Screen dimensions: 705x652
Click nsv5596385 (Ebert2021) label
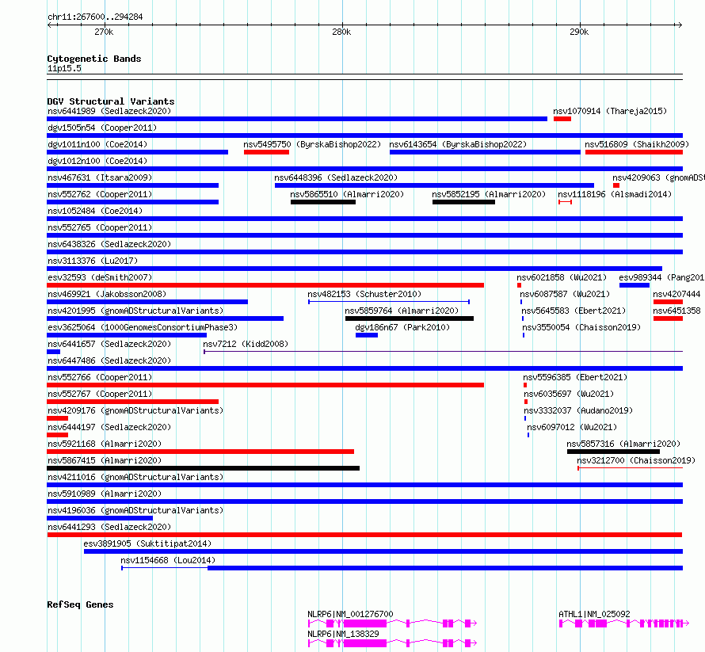click(x=575, y=377)
